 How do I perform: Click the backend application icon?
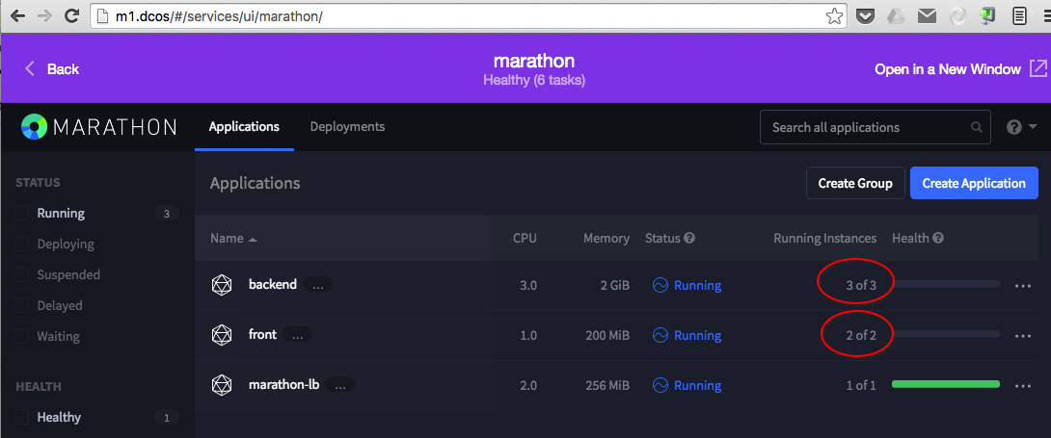[221, 285]
